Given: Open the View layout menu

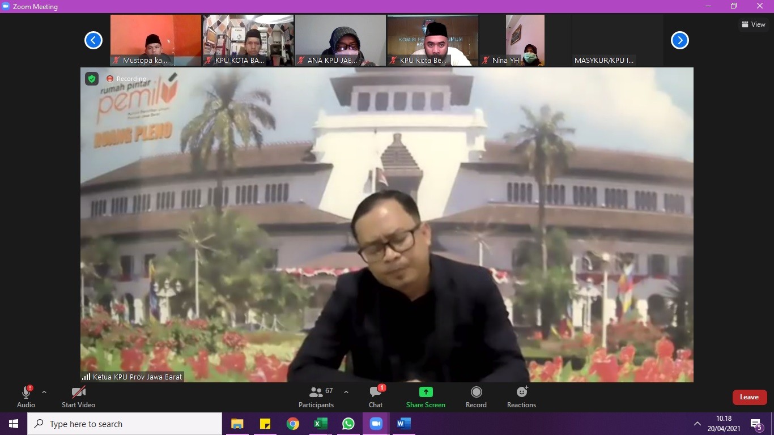Looking at the screenshot, I should click(x=753, y=24).
